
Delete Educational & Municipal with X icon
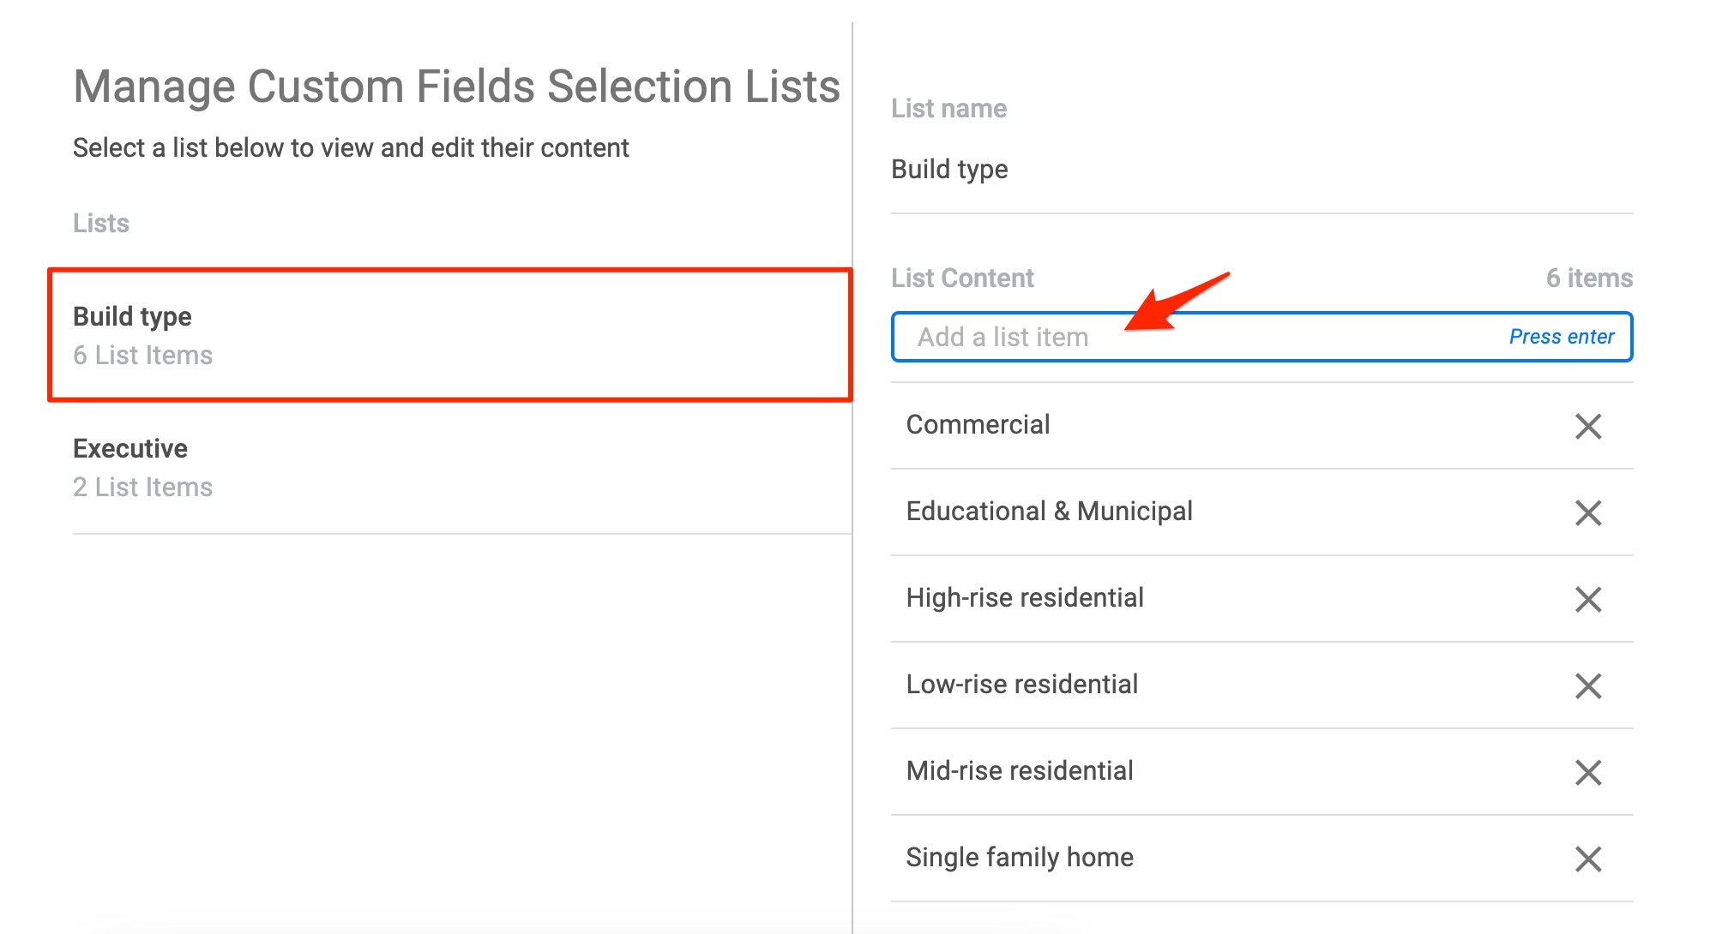[x=1587, y=512]
